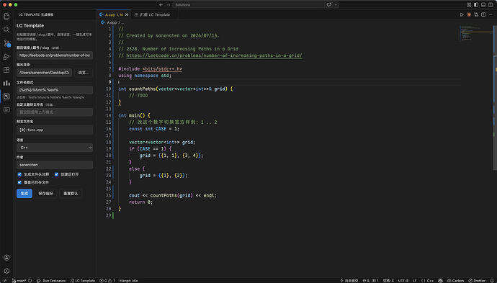Click Run Testcases in the status bar
Screen dimensions: 497x283
51,280
